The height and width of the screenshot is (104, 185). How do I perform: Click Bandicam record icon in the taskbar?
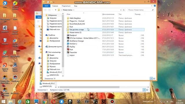click(x=112, y=101)
